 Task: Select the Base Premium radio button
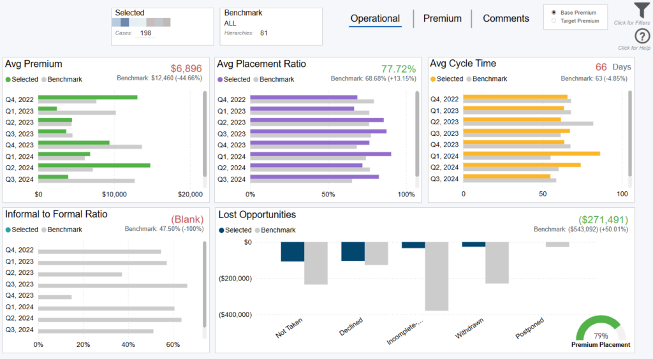(554, 13)
